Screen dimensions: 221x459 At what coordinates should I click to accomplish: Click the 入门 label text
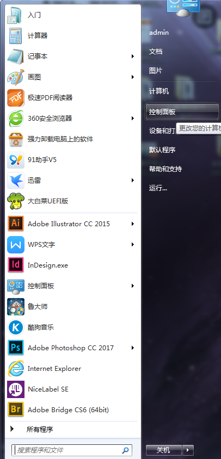click(34, 15)
